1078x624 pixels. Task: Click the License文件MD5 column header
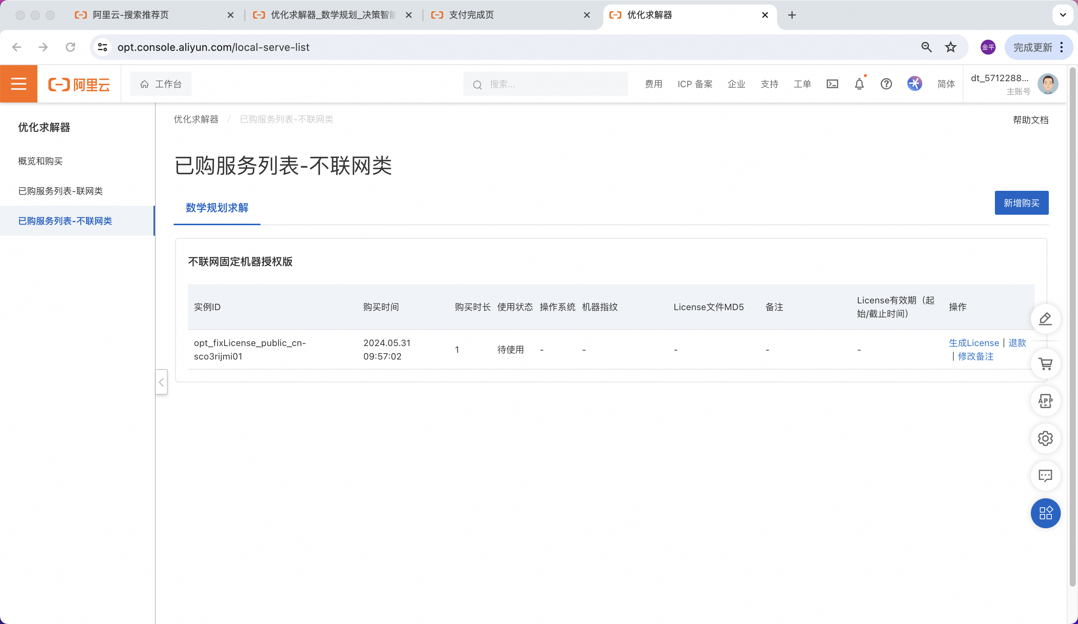(x=709, y=307)
